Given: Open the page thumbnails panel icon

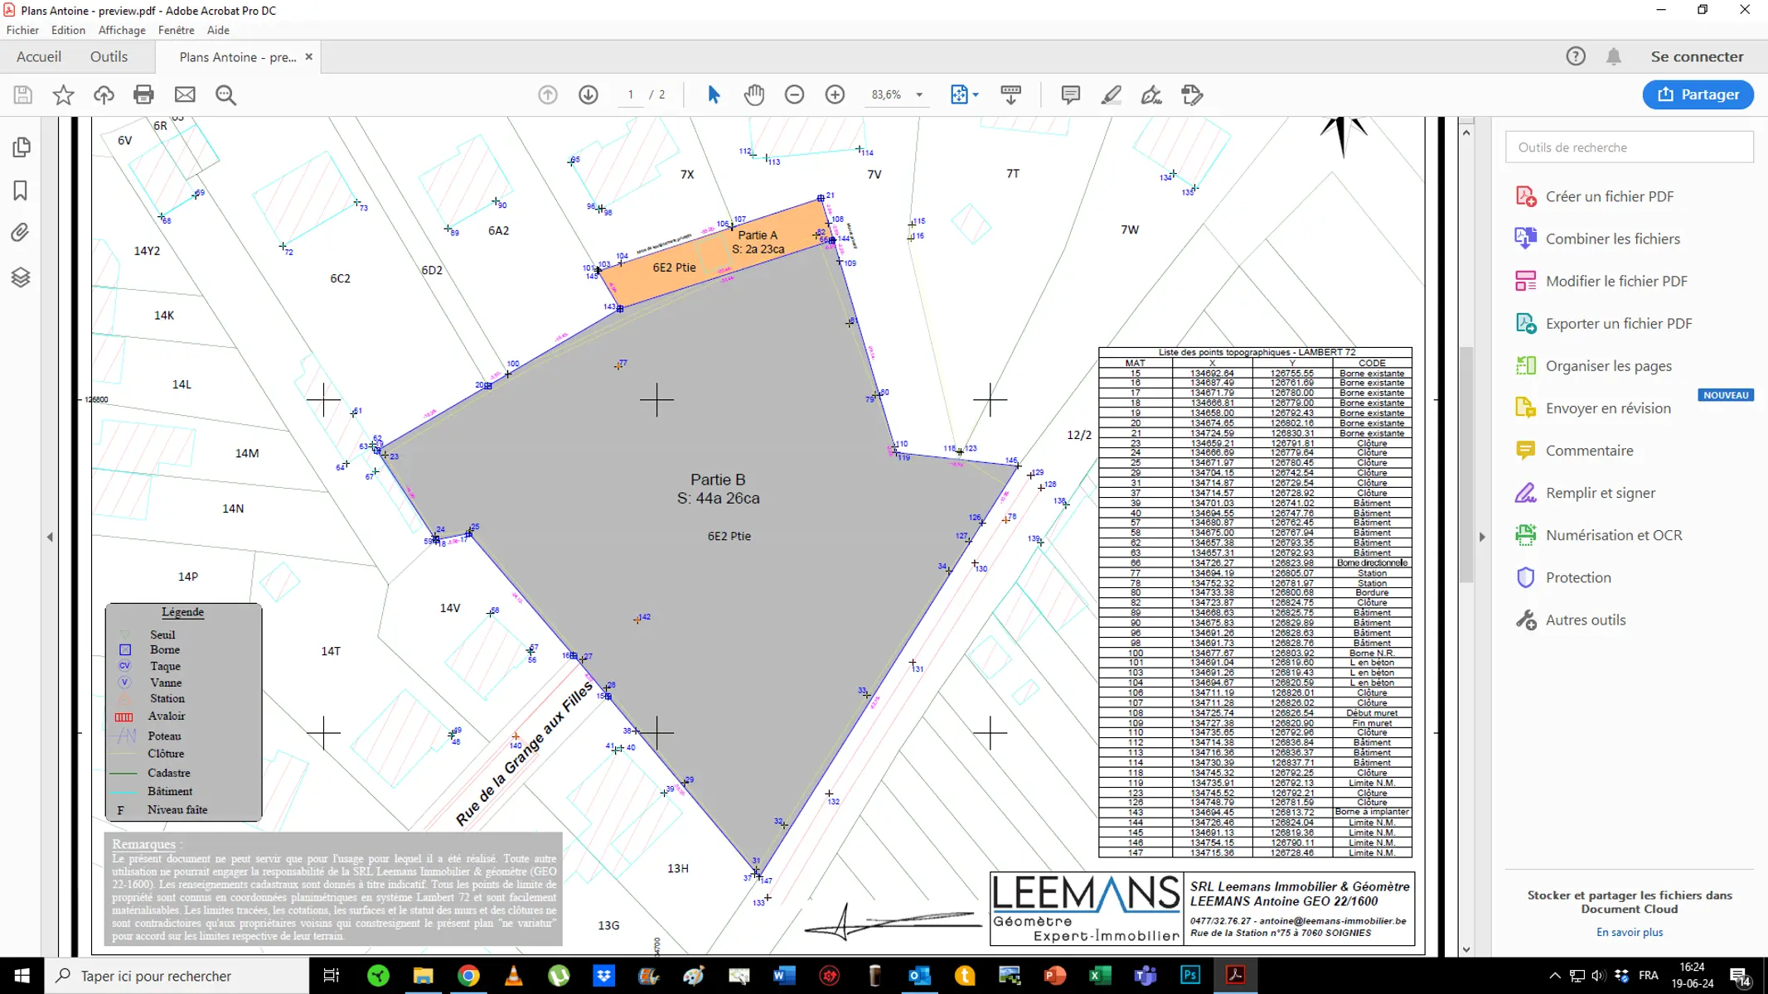Looking at the screenshot, I should tap(22, 147).
